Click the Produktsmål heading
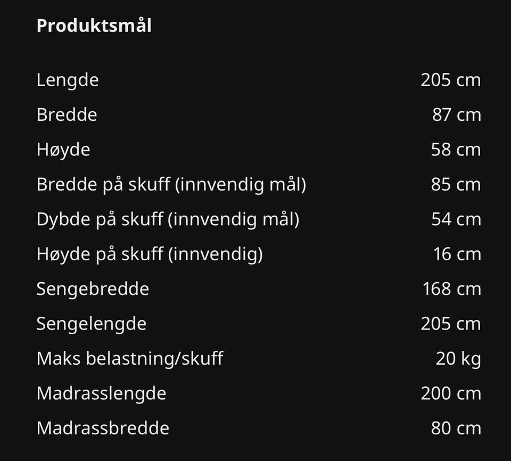Viewport: 511px width, 461px height. click(94, 26)
